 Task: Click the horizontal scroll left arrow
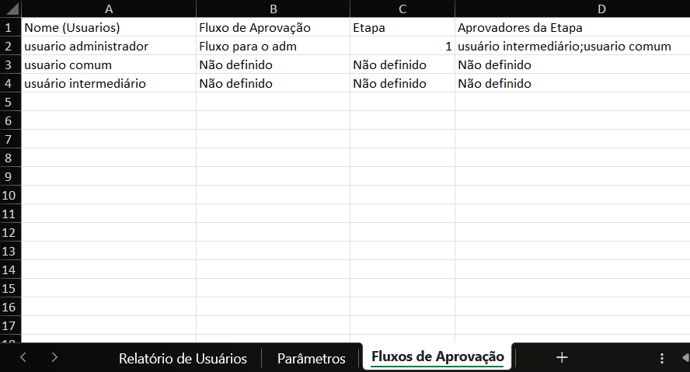685,358
